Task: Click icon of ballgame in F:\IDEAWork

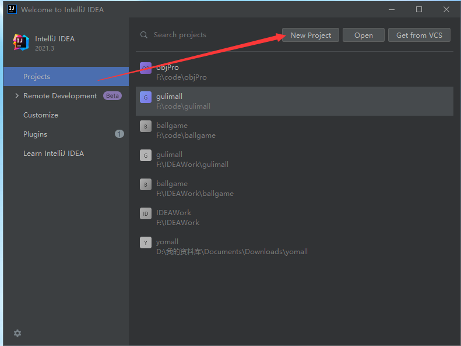Action: (146, 184)
